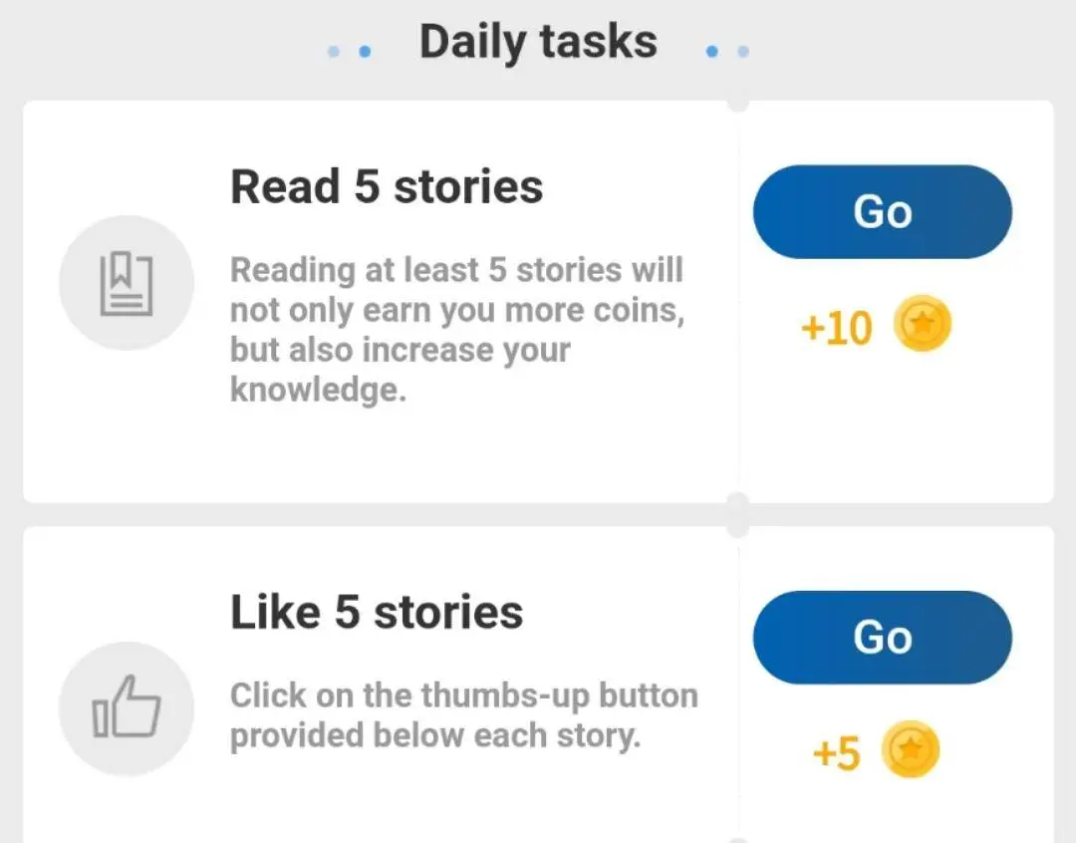Viewport: 1076px width, 843px height.
Task: Click the reading task description text
Action: pyautogui.click(x=457, y=329)
